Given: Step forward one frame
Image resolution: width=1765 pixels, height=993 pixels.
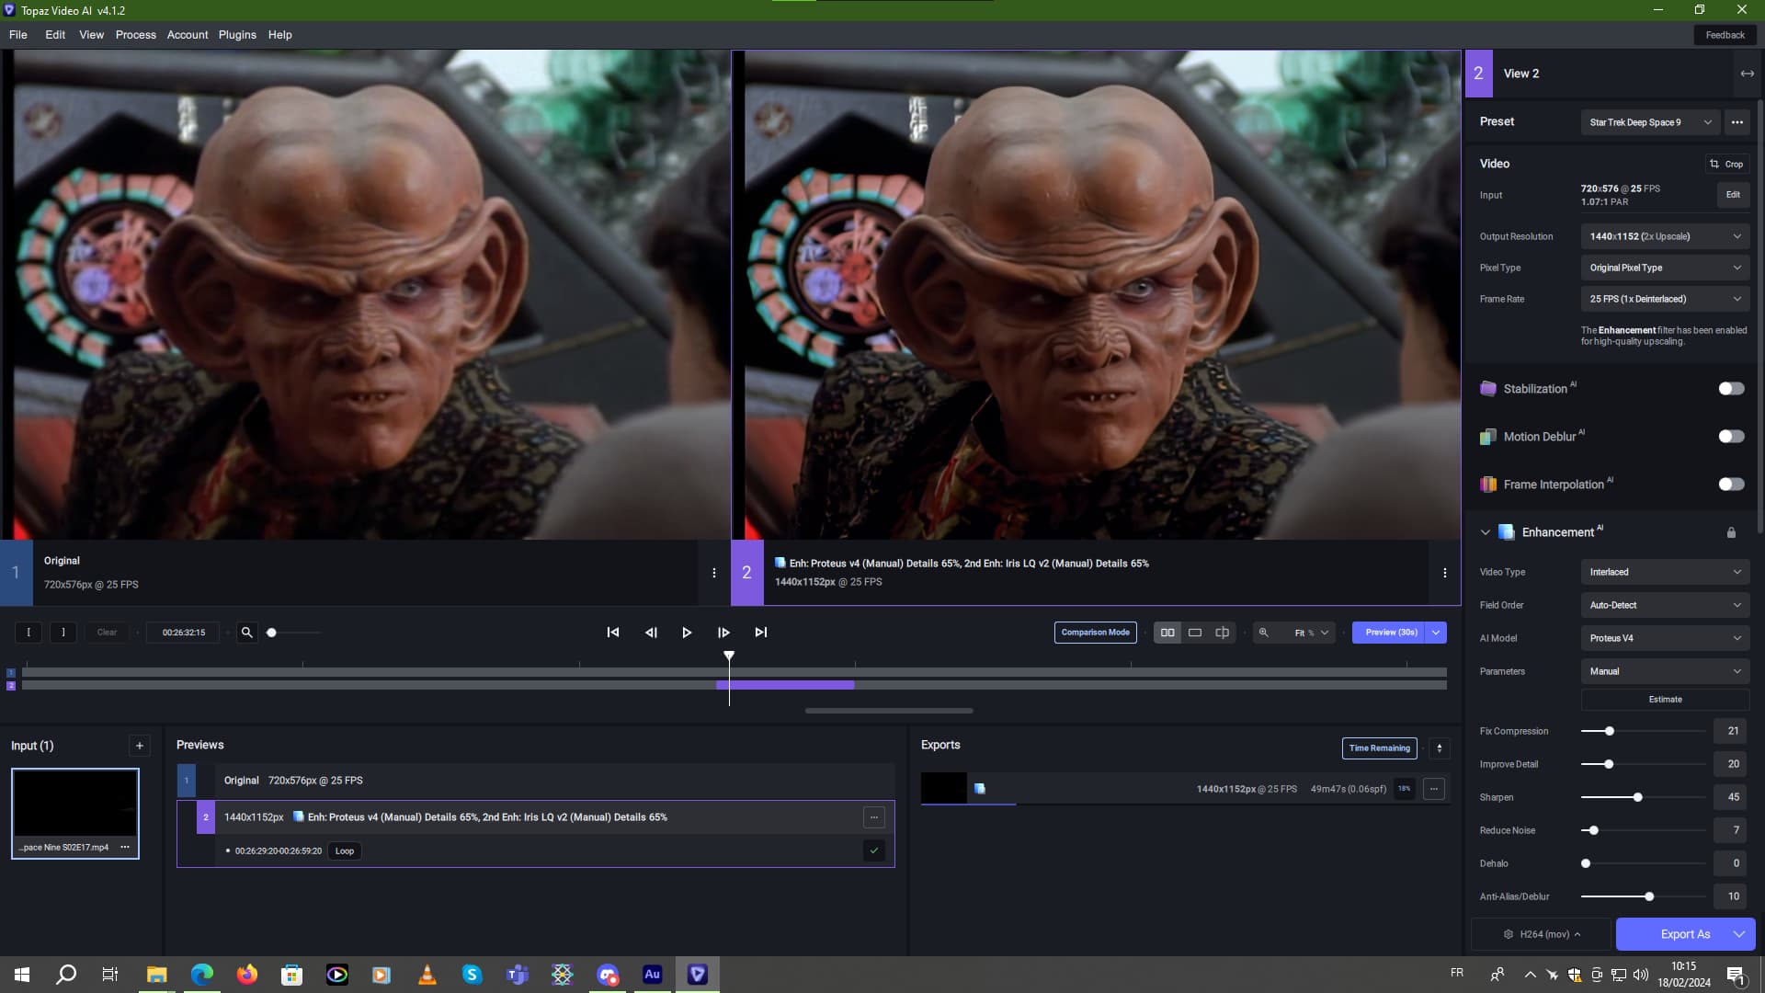Looking at the screenshot, I should coord(723,633).
